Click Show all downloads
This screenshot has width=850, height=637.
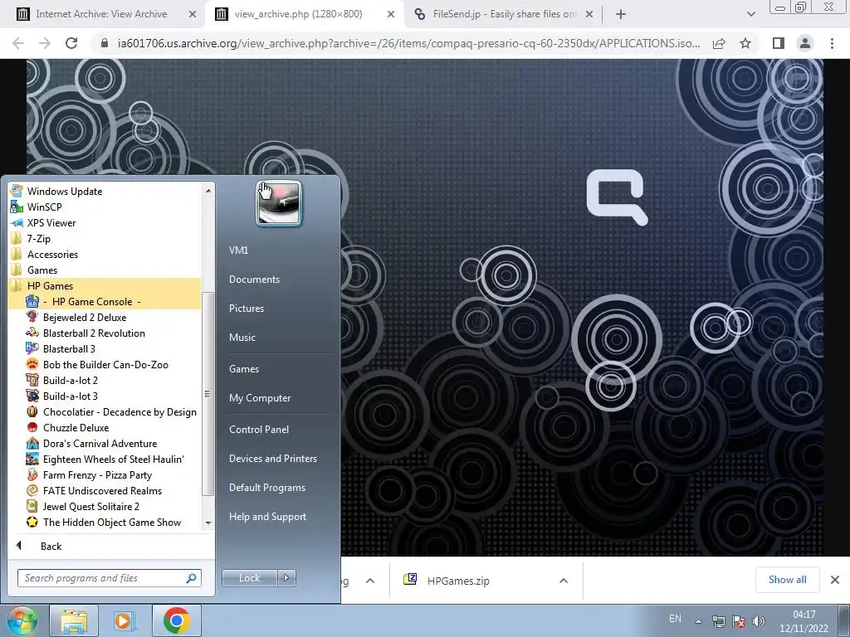tap(787, 580)
